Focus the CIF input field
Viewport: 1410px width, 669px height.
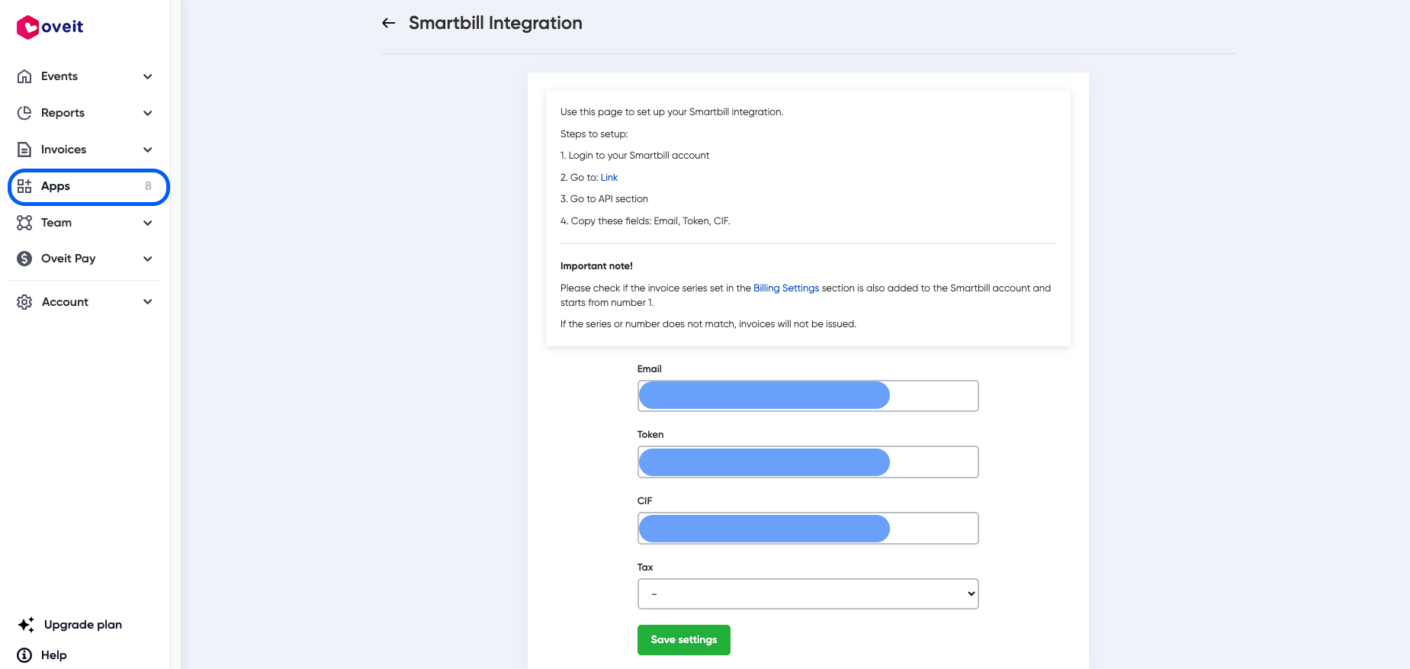point(808,529)
